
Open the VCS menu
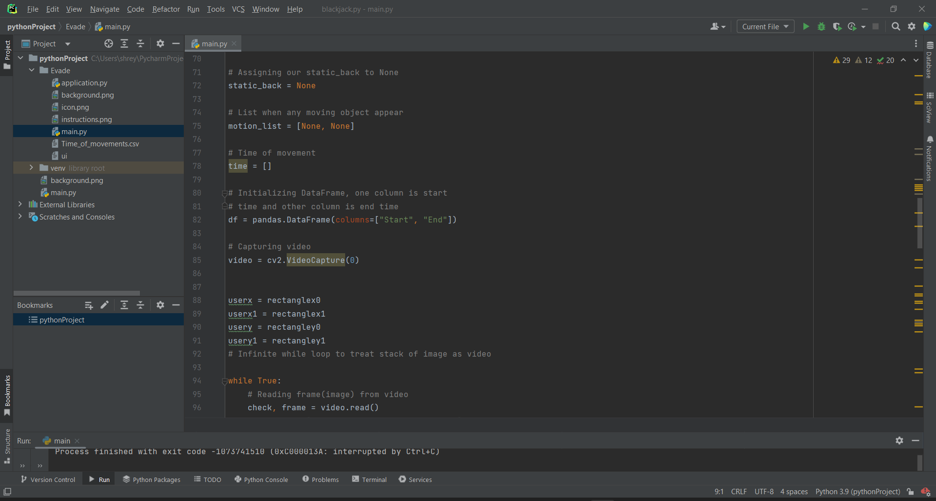pyautogui.click(x=238, y=9)
